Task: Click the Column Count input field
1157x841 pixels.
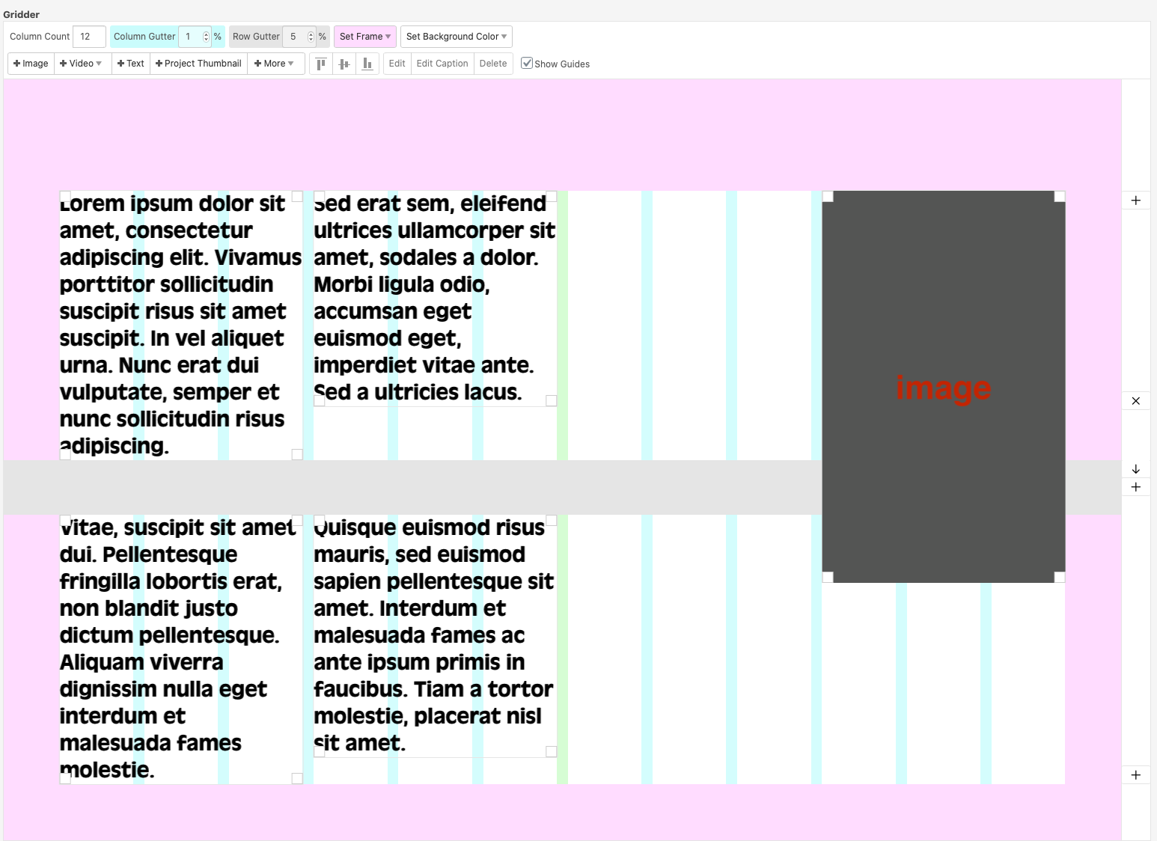Action: pos(88,37)
